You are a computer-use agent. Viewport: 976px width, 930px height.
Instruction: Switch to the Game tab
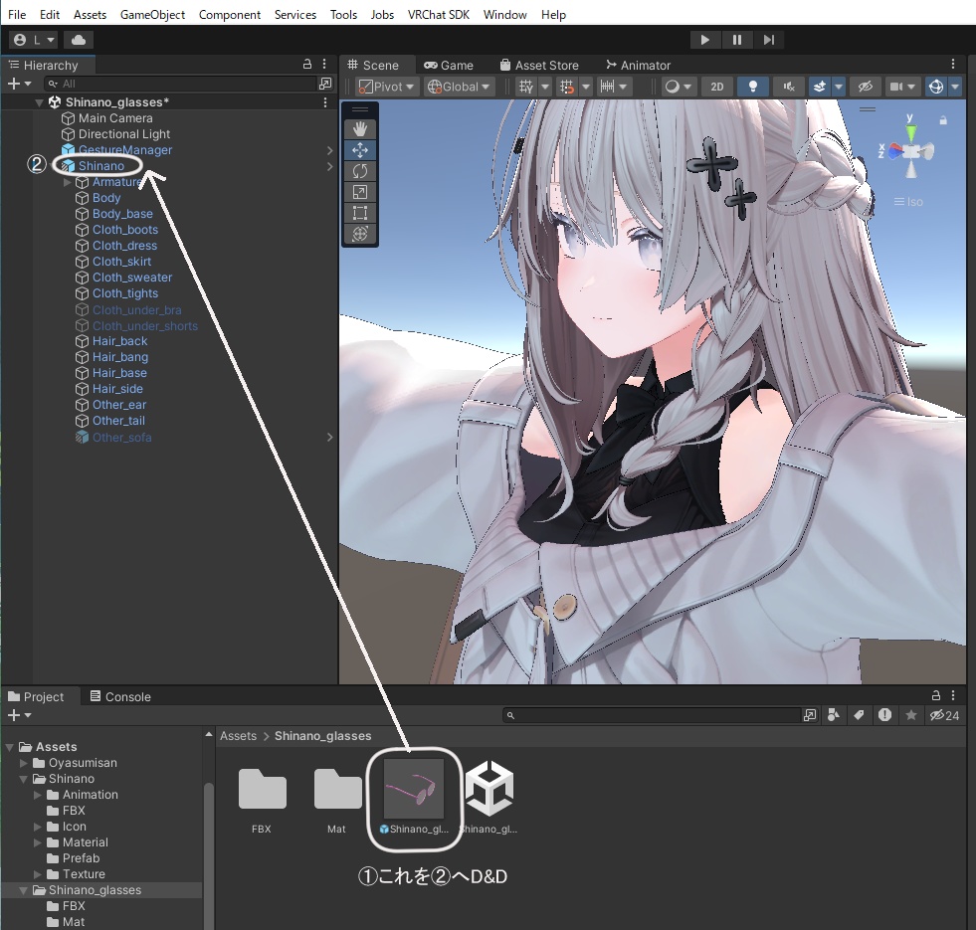(449, 66)
